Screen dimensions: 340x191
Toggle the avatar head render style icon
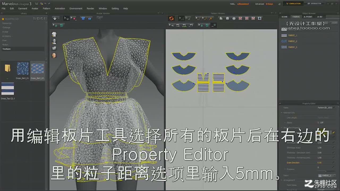54,55
